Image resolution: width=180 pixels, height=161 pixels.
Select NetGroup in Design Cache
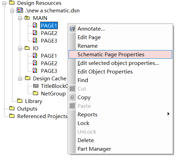coord(53,94)
